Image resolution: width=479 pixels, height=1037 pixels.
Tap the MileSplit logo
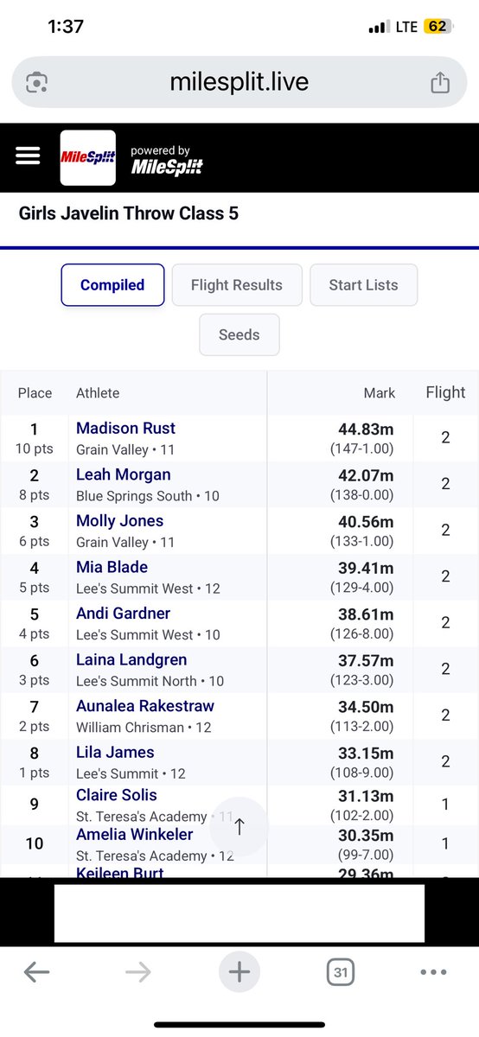coord(87,157)
